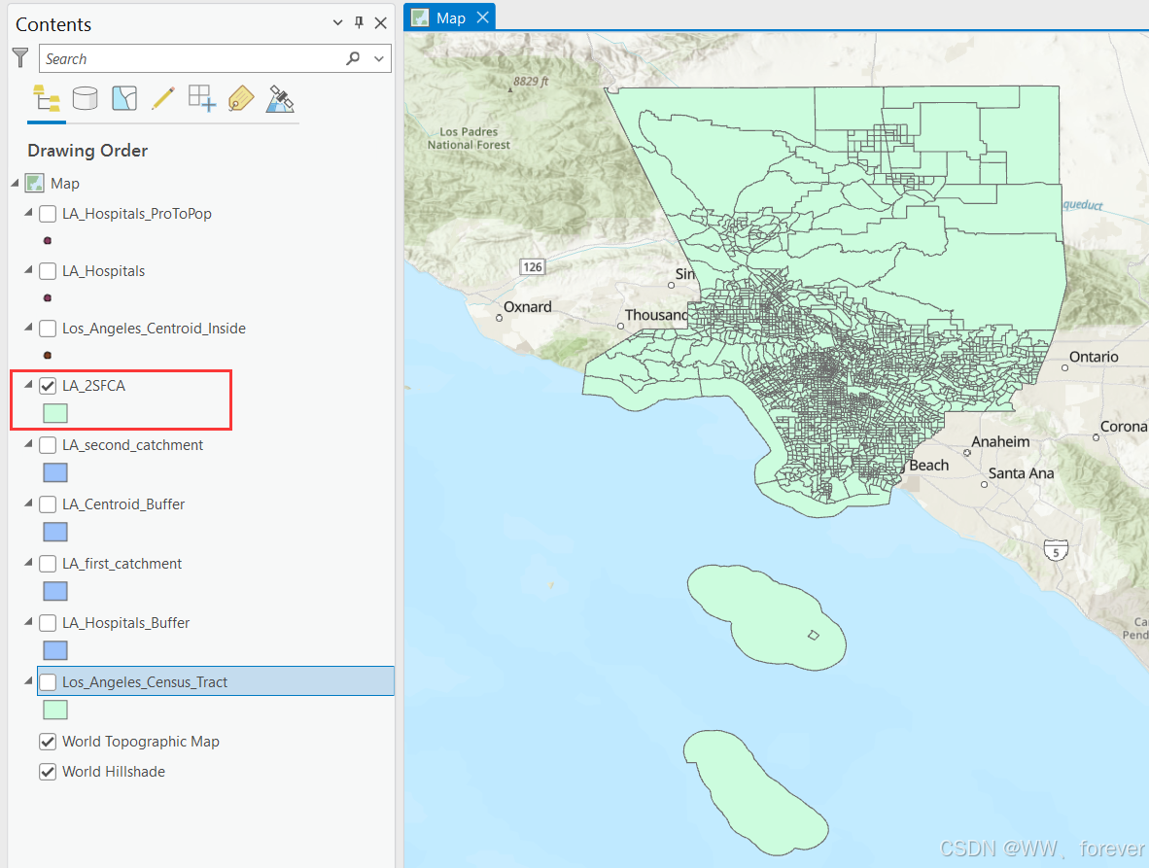
Task: Open List By Labeling tag icon
Action: [240, 97]
